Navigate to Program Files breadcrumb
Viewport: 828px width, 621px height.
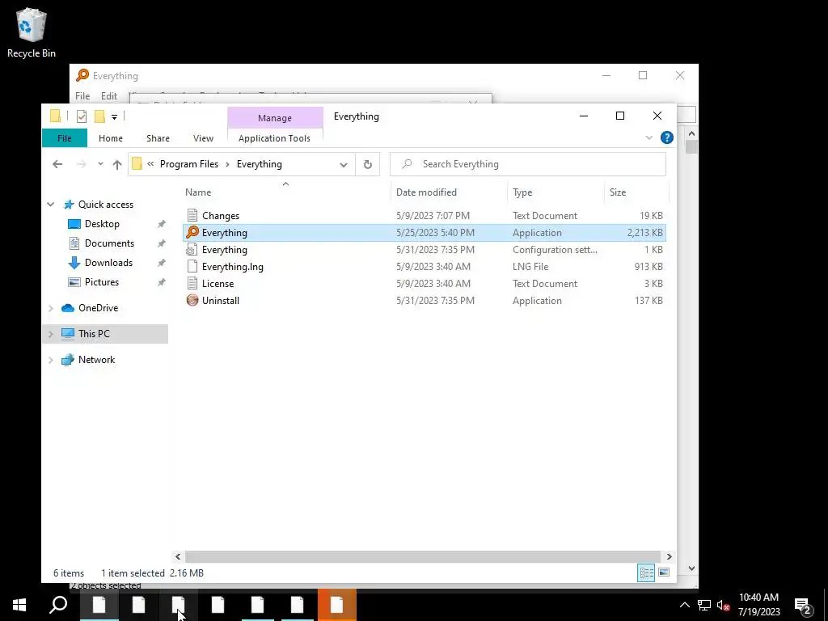pos(189,164)
